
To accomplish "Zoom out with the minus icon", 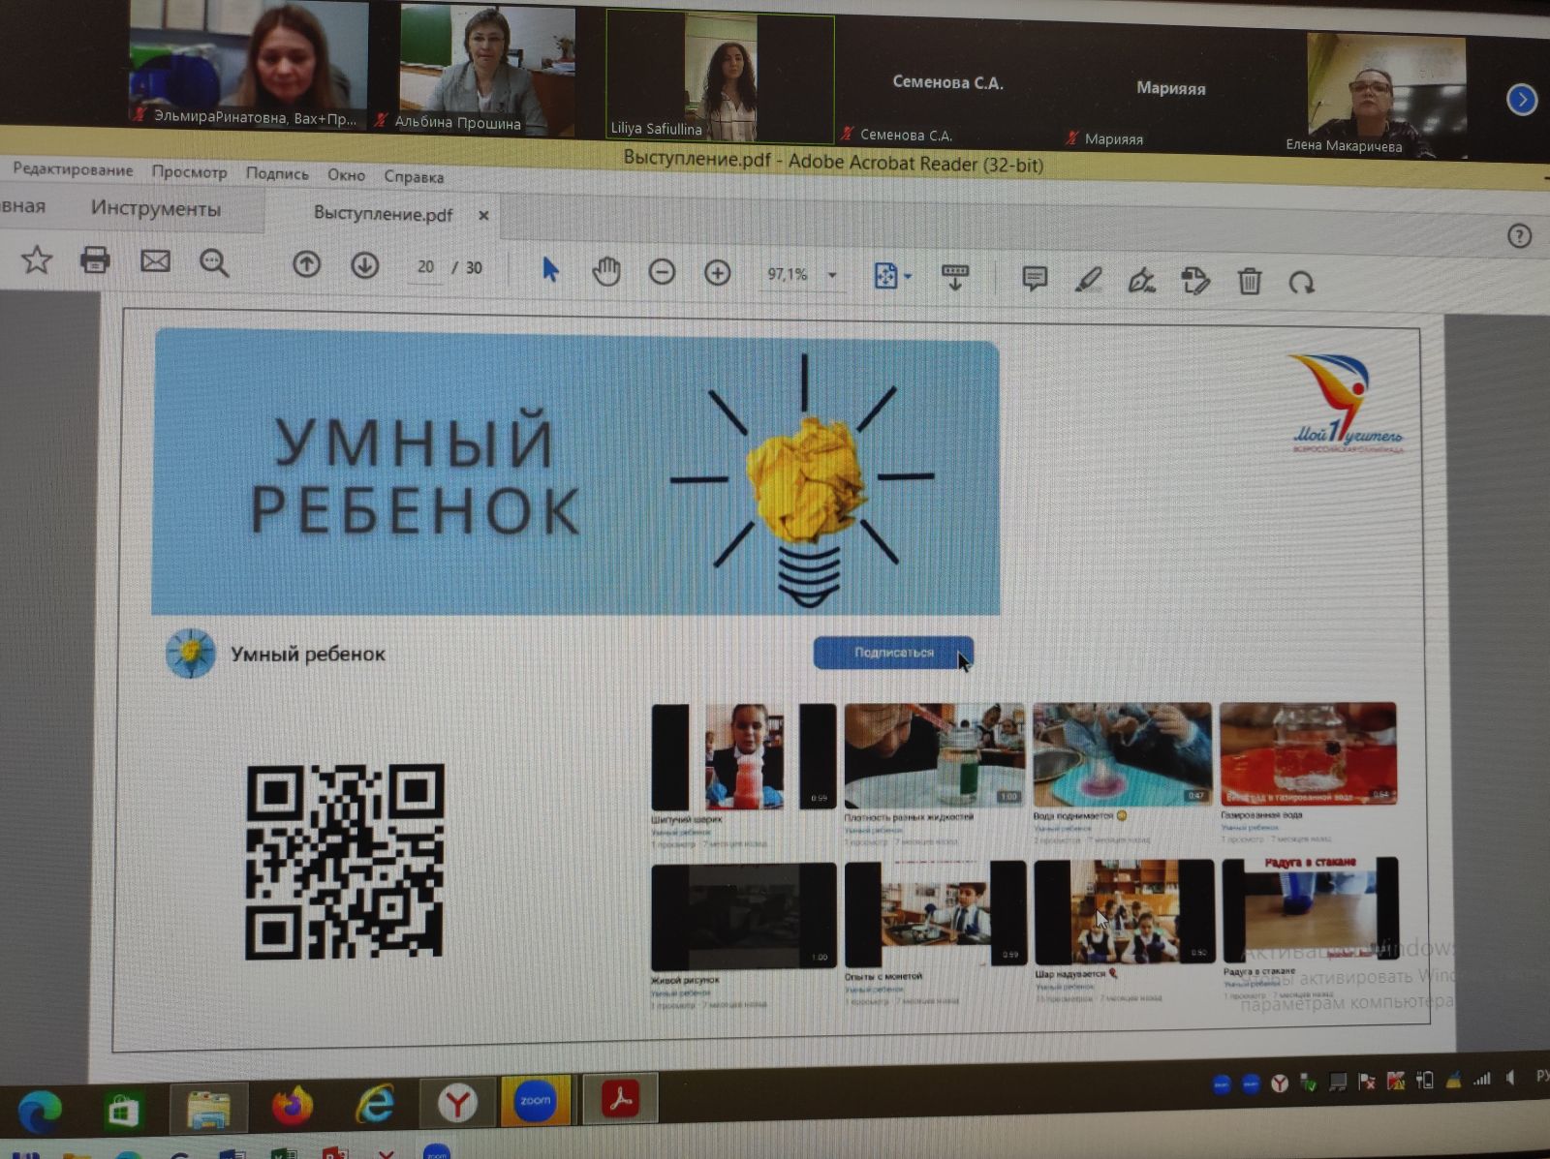I will click(662, 273).
